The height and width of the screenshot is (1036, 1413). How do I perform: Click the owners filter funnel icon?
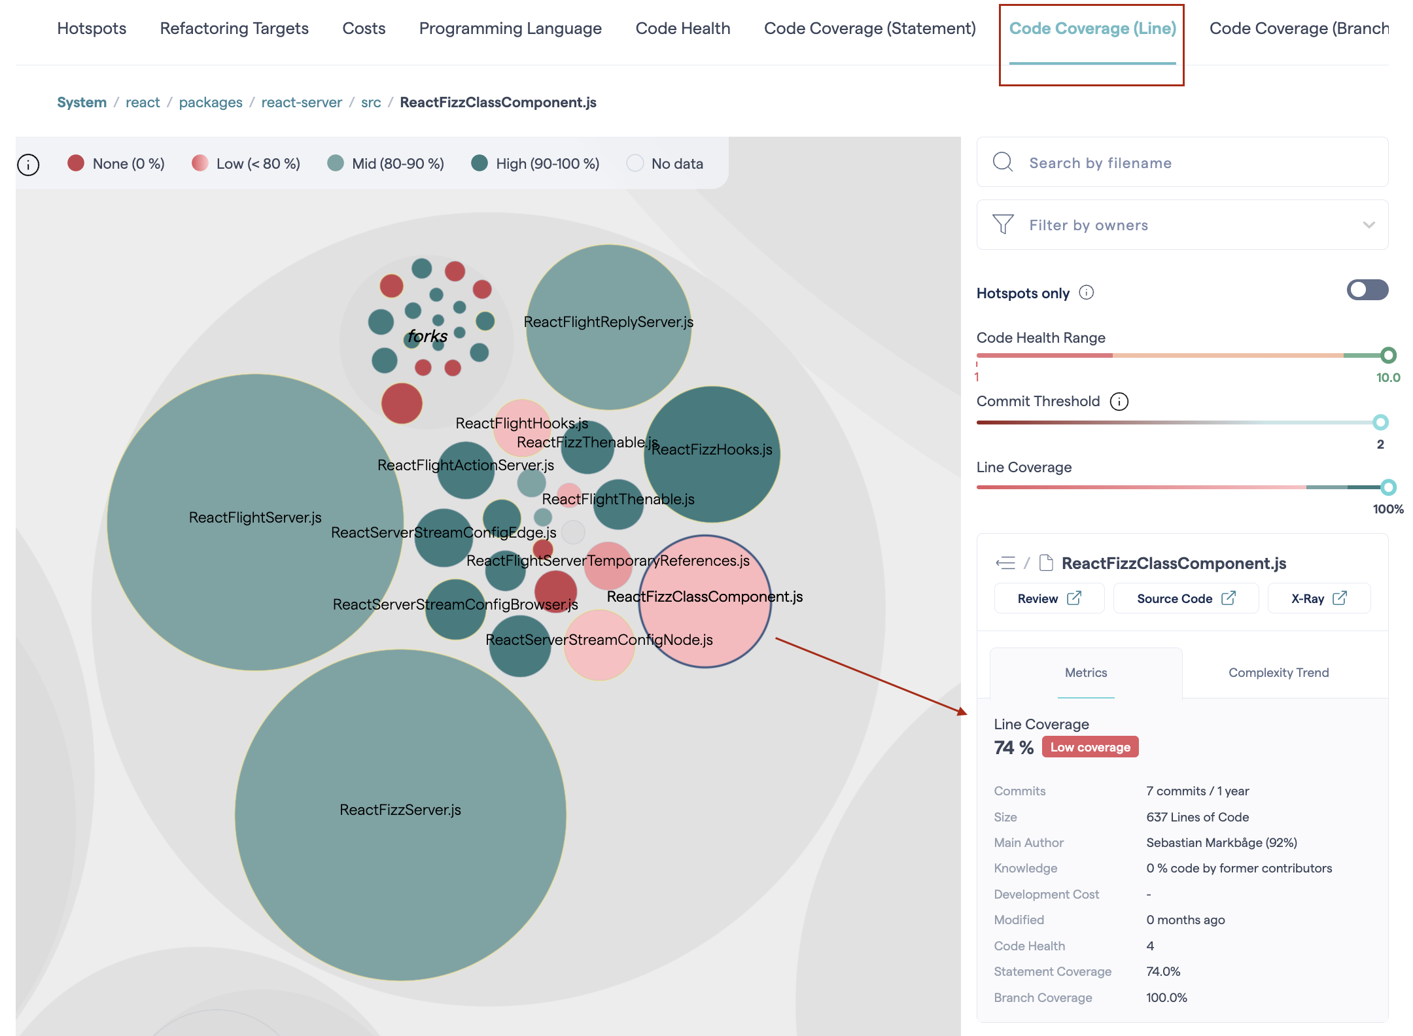coord(1002,224)
